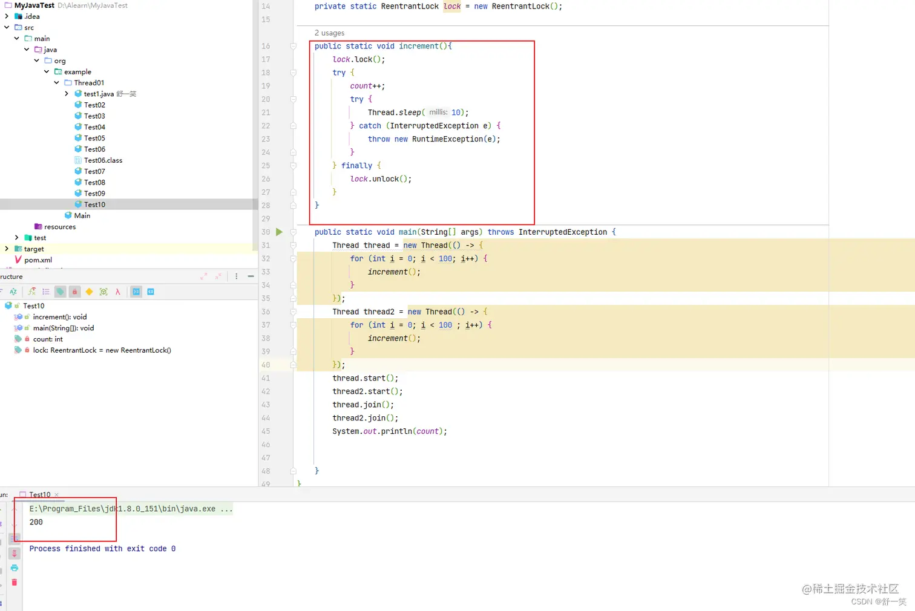
Task: Fold increment method at line 16
Action: 293,46
